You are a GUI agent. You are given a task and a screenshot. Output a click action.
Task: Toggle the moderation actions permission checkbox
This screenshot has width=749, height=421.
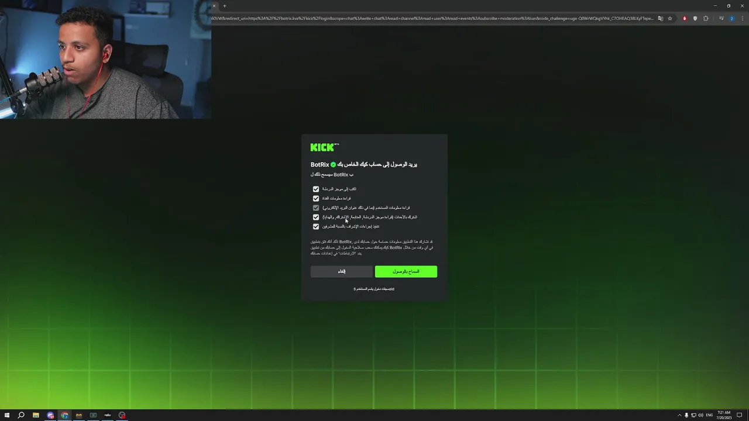click(x=316, y=226)
